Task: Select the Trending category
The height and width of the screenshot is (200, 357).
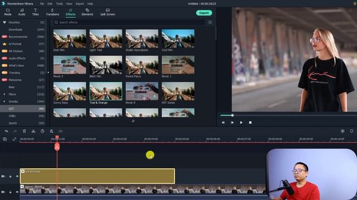Action: pos(23,73)
